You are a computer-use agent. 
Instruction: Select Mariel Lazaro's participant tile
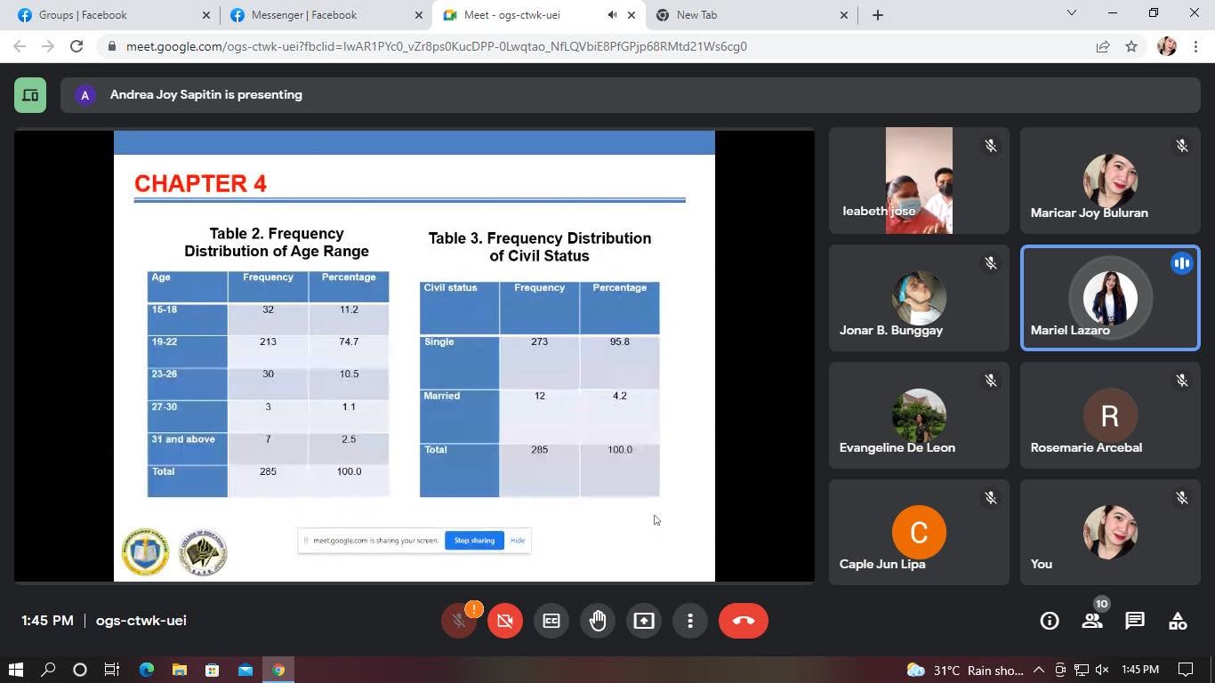coord(1110,298)
